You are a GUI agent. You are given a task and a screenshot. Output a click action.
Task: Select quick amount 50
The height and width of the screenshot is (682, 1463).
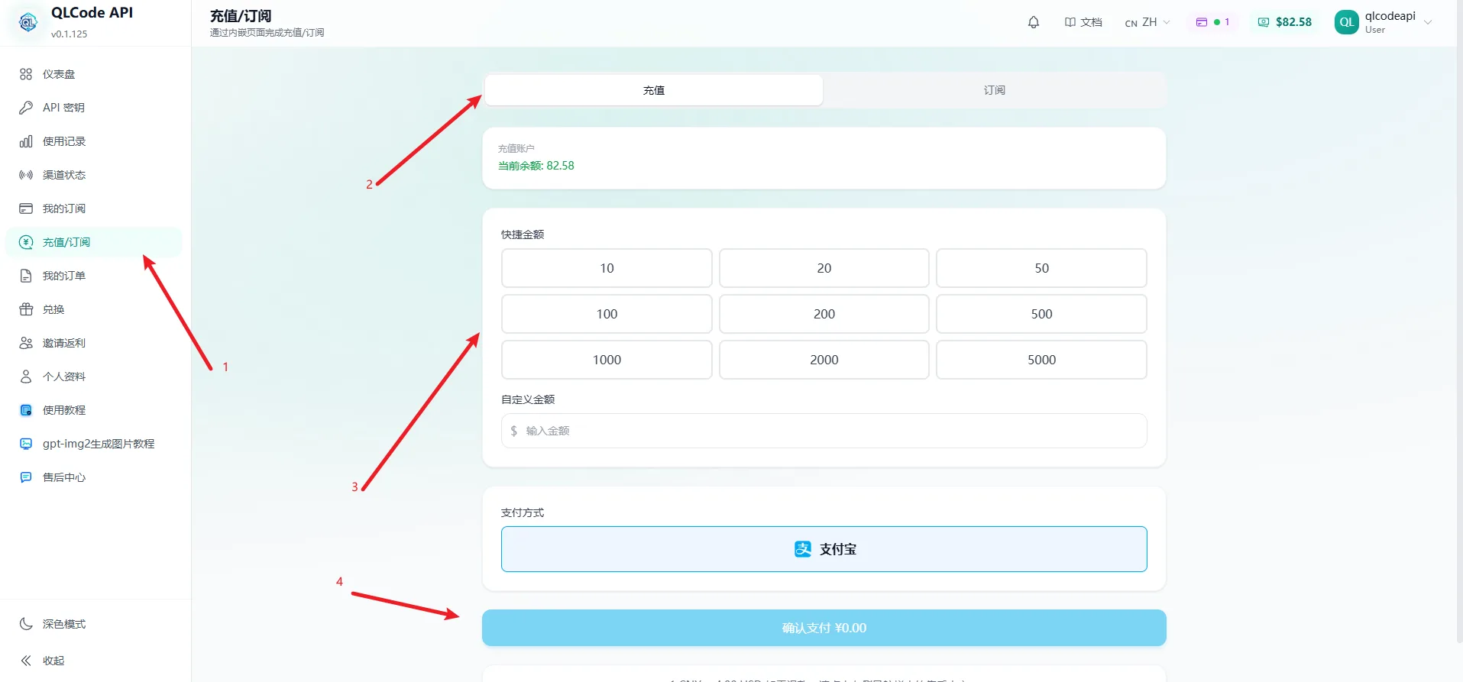click(1041, 268)
